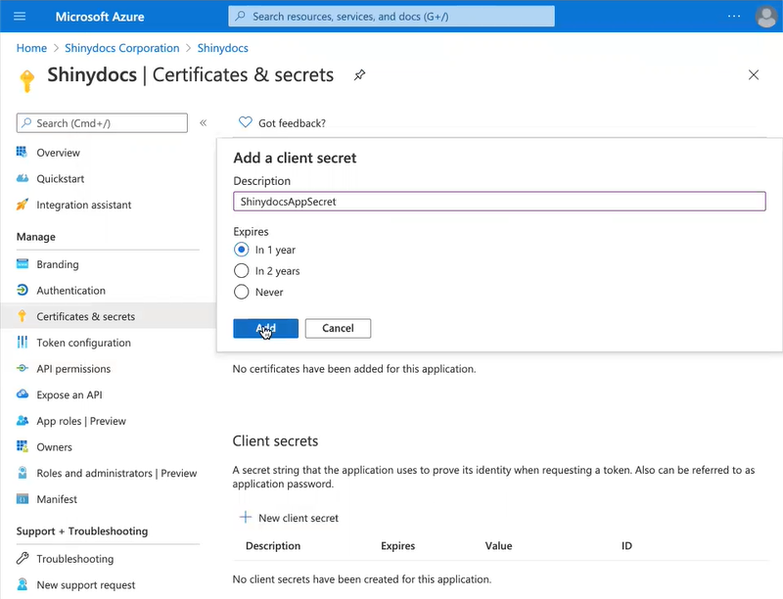Viewport: 783px width, 599px height.
Task: Click the Token configuration icon
Action: [23, 343]
